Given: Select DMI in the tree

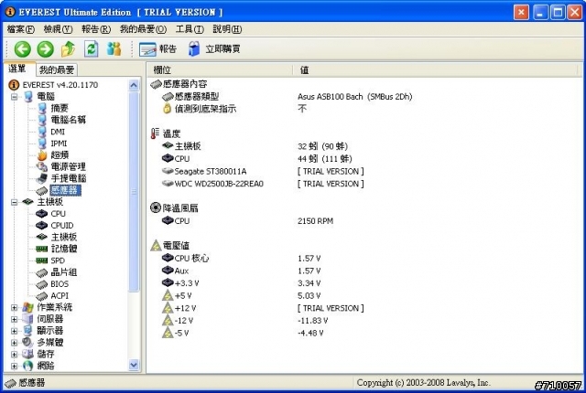Looking at the screenshot, I should click(58, 132).
